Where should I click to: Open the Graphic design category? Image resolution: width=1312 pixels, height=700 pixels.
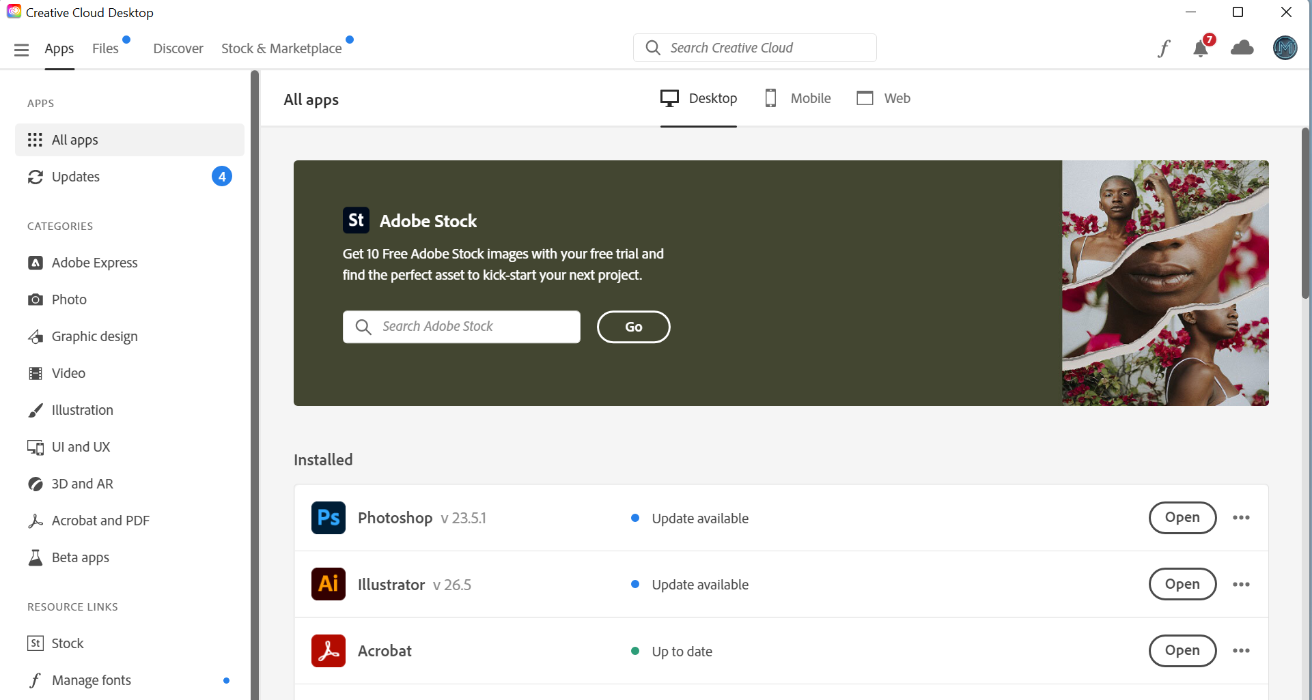[94, 336]
